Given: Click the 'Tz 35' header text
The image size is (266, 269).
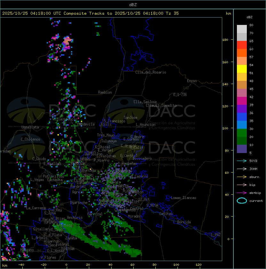Looking at the screenshot, I should [172, 13].
